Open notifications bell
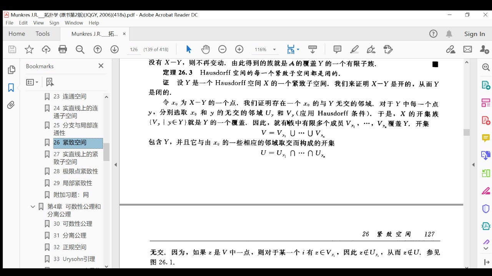Screen dimensions: 492x276 449,34
